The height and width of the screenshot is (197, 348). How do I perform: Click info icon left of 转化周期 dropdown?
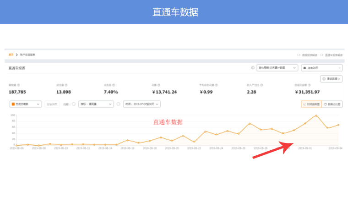(253, 68)
